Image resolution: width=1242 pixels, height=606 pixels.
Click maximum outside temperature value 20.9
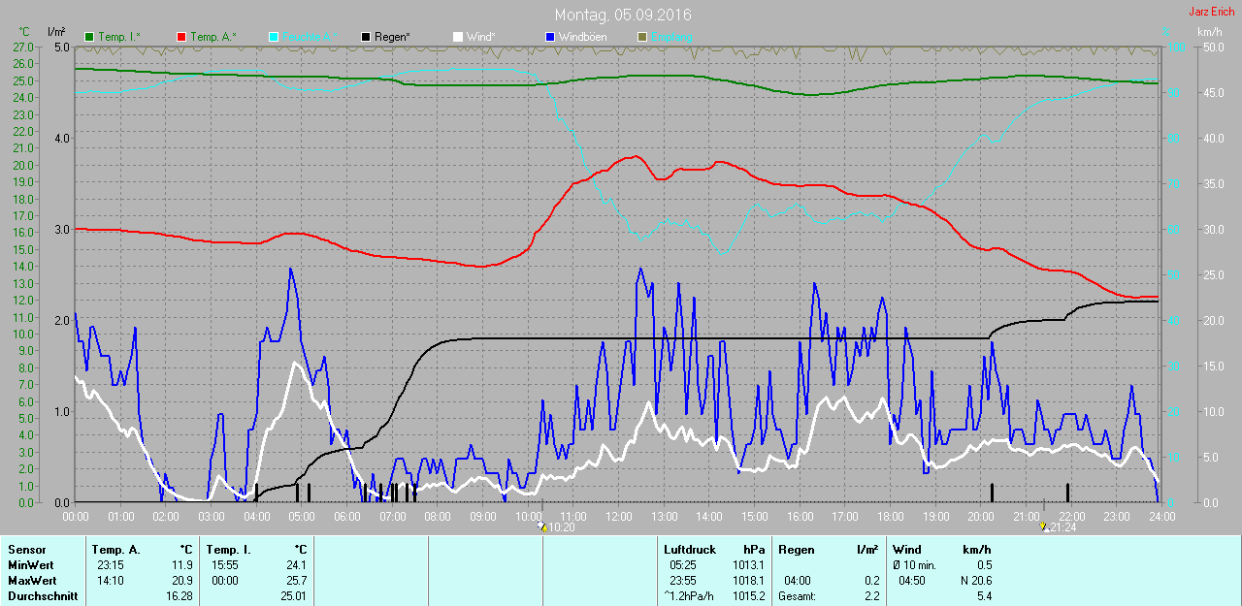coord(181,581)
